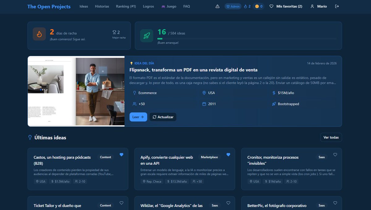Click the lightbulb icon beside Últimas ideas

[30, 138]
